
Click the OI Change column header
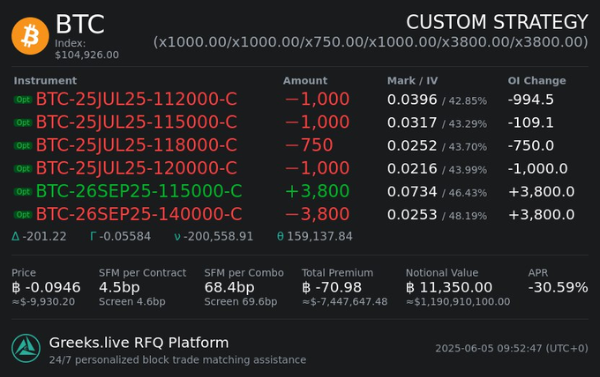tap(536, 81)
